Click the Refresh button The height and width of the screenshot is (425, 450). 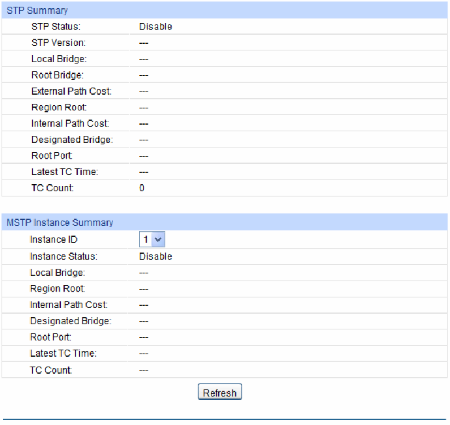[x=220, y=393]
